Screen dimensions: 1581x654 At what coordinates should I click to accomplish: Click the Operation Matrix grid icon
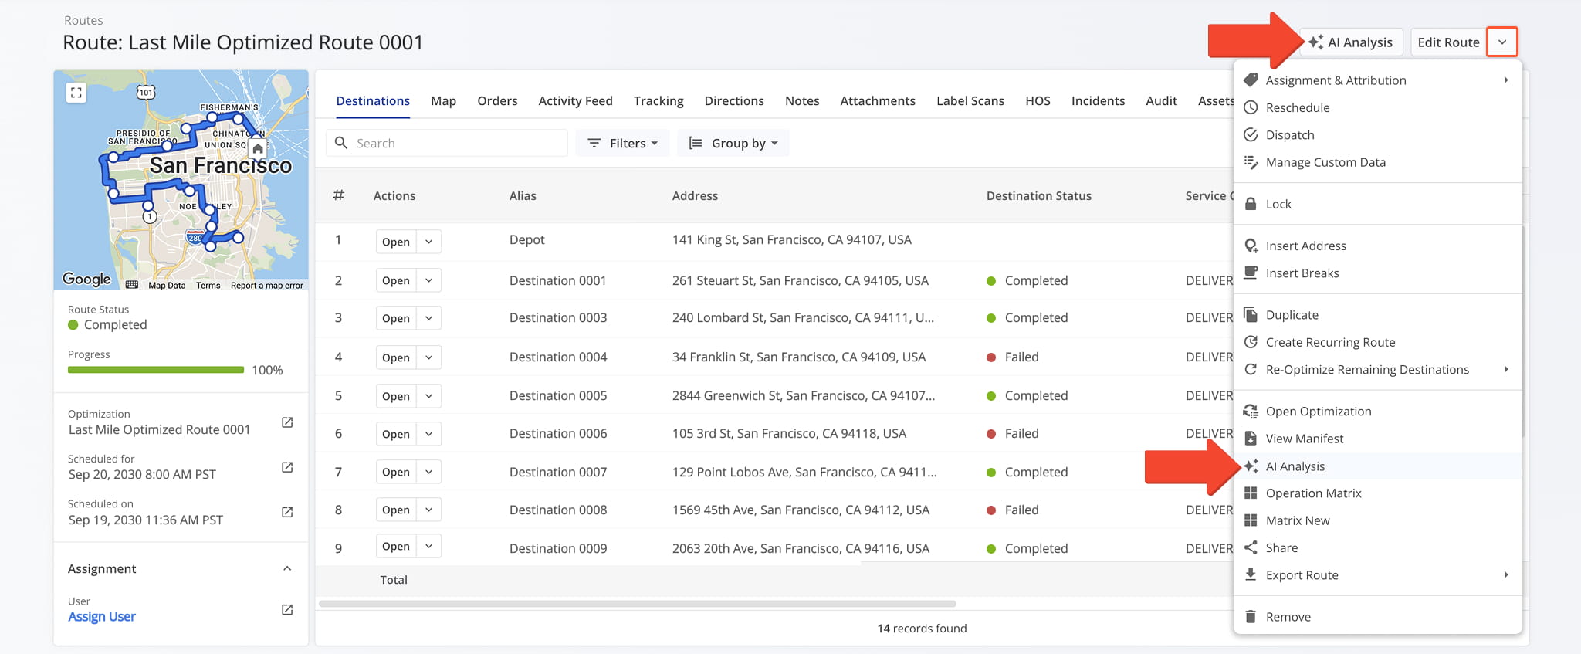1251,493
